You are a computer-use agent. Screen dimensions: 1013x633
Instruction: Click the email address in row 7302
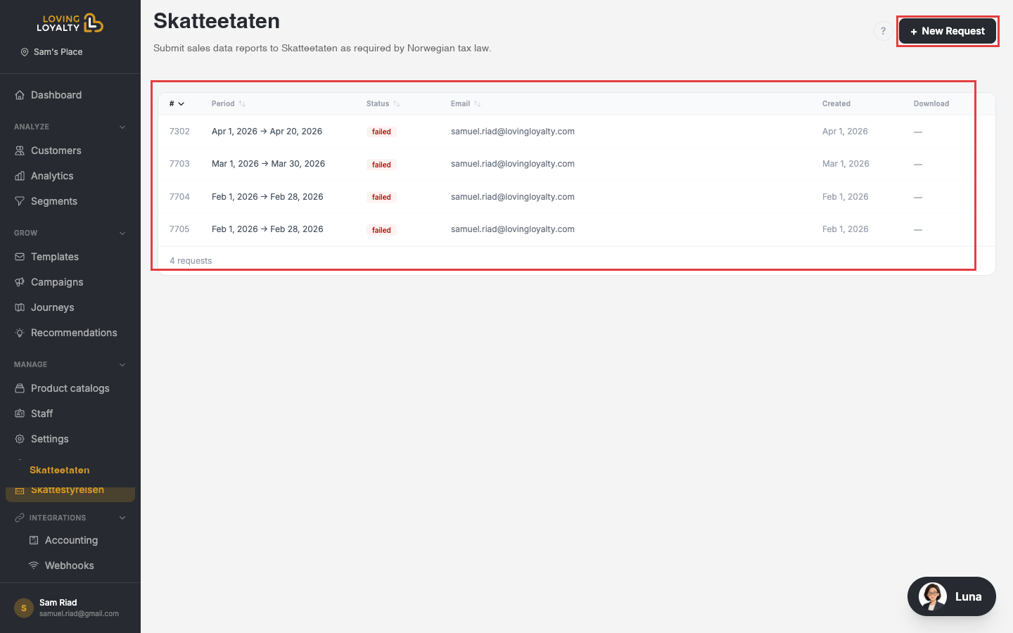[x=513, y=132]
